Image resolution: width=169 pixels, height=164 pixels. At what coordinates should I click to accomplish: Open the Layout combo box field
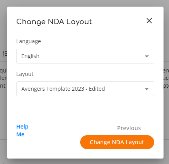(85, 89)
